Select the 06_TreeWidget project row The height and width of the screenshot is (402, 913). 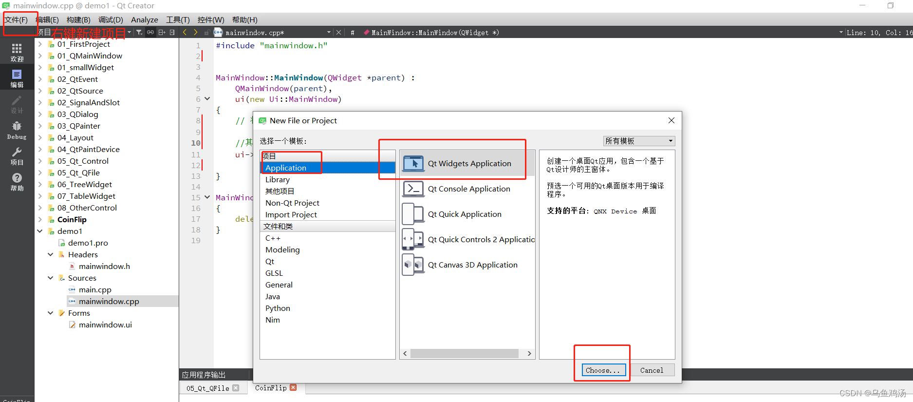84,184
